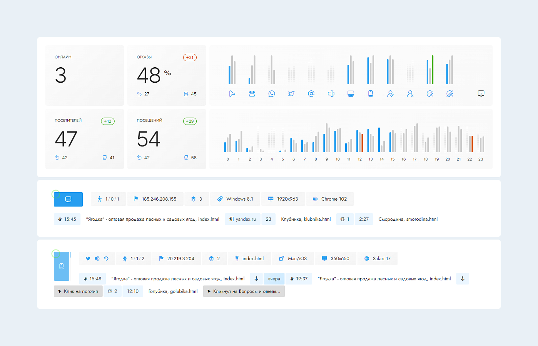Click the yandex.ru referrer chip

pos(242,219)
